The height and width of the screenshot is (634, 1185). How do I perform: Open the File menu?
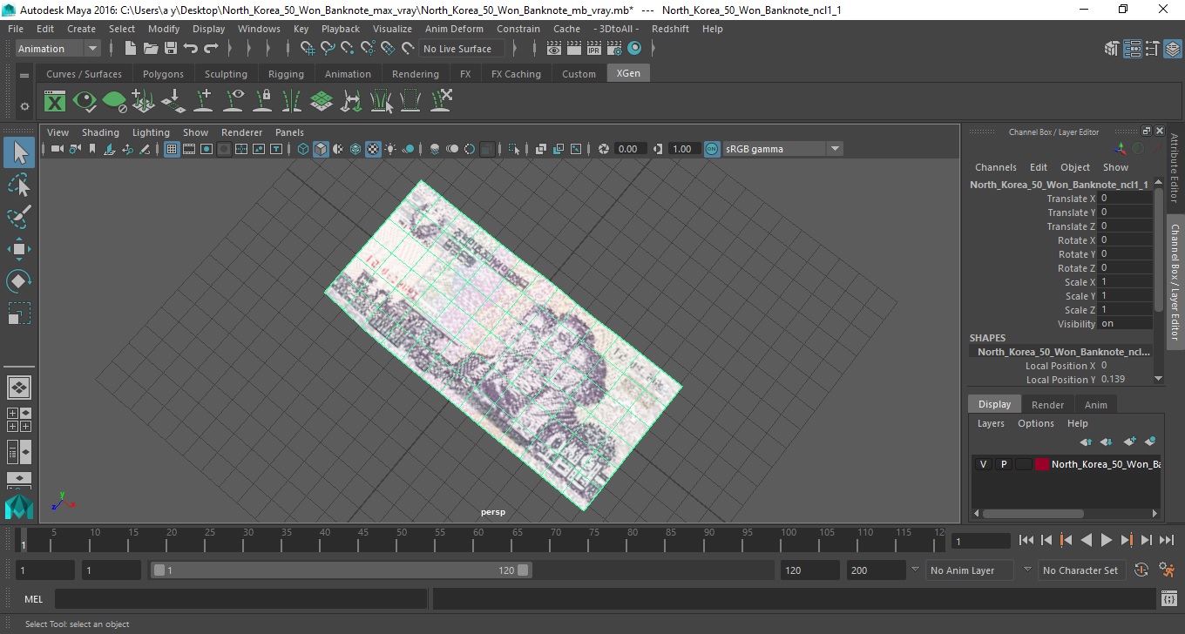point(16,29)
